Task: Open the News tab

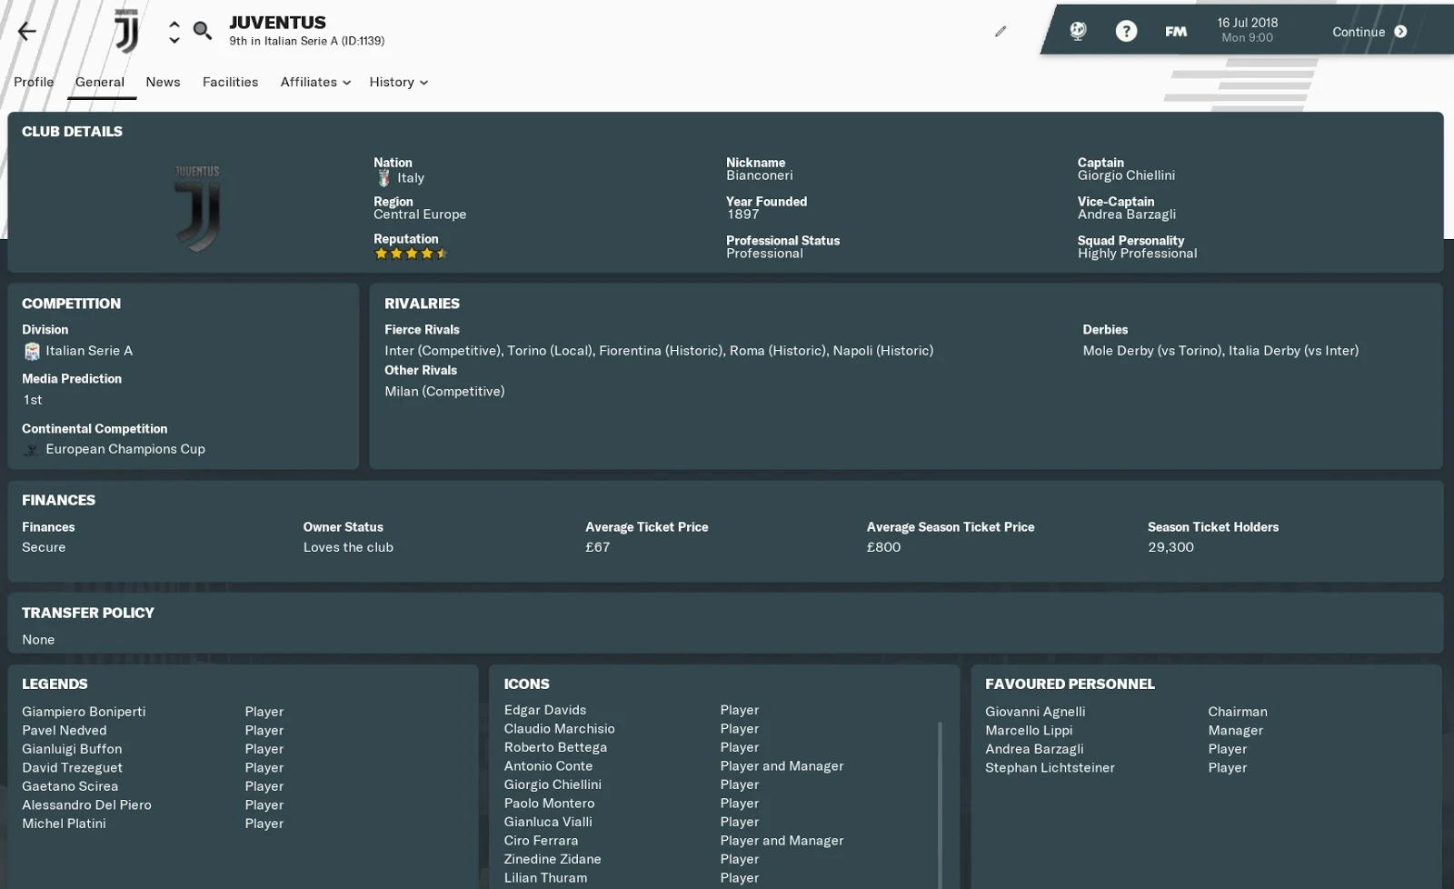Action: tap(163, 82)
